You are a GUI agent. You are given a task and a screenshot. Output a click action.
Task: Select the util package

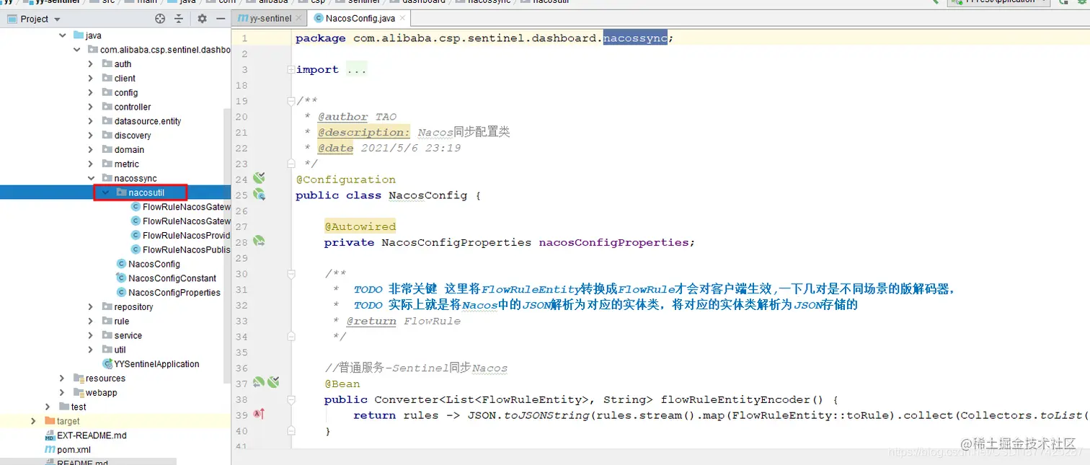point(120,350)
